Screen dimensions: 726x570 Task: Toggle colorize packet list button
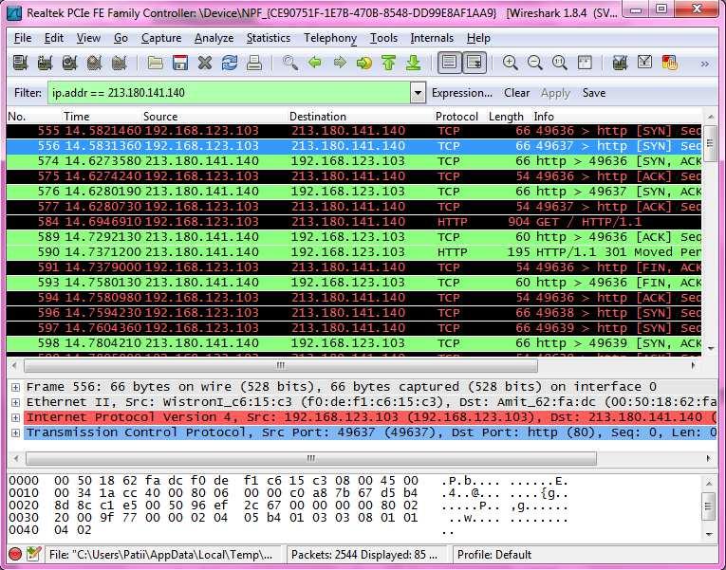449,63
